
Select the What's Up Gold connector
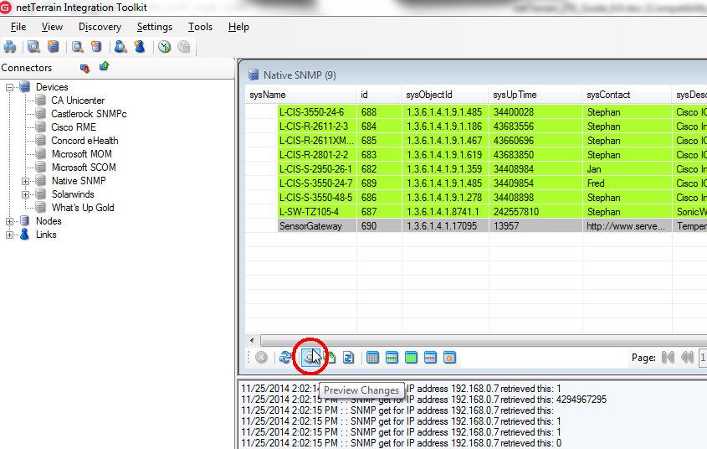click(x=82, y=208)
